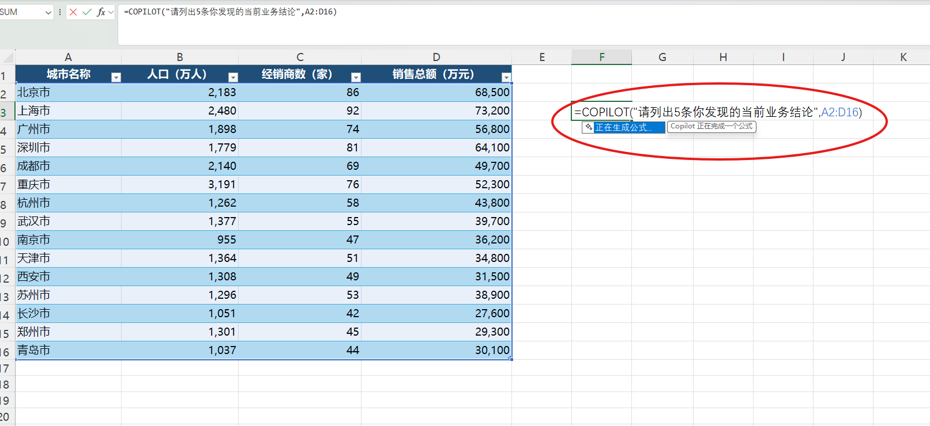This screenshot has height=426, width=930.
Task: Select the 郑州市 cell
Action: (68, 332)
